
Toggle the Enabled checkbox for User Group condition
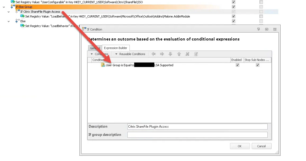click(x=237, y=65)
